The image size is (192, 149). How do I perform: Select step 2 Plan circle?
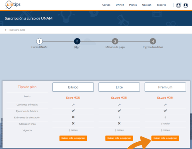click(x=77, y=41)
